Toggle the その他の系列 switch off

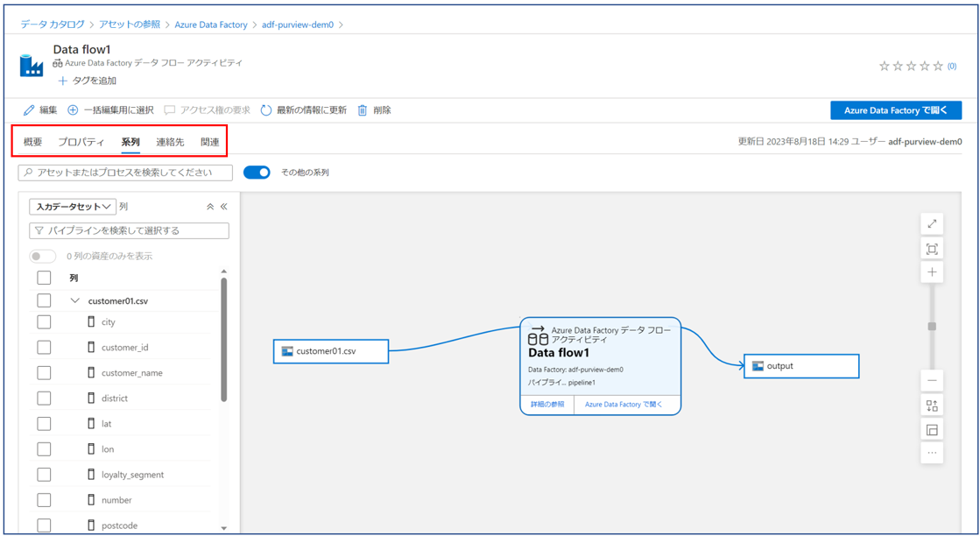[257, 173]
